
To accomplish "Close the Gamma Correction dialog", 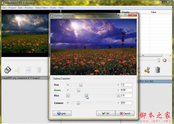I will 133,15.
